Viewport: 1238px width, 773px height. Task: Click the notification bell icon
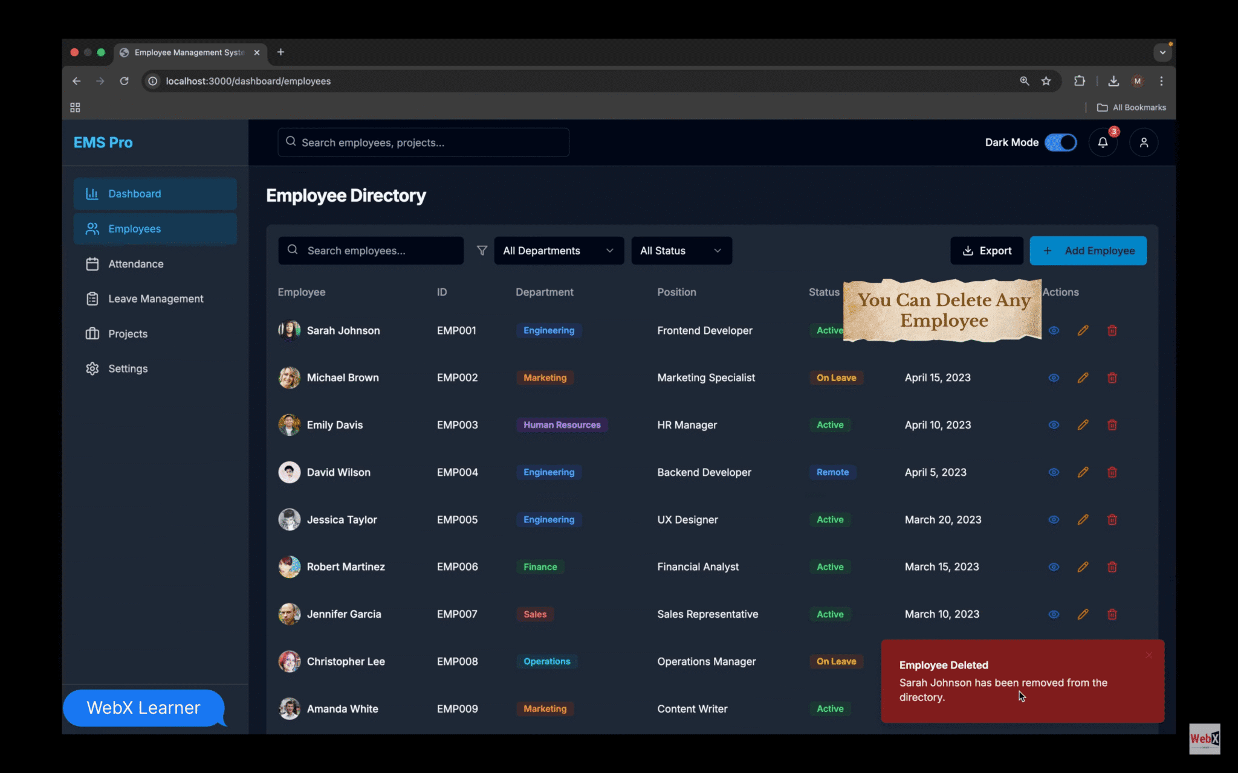click(1103, 142)
